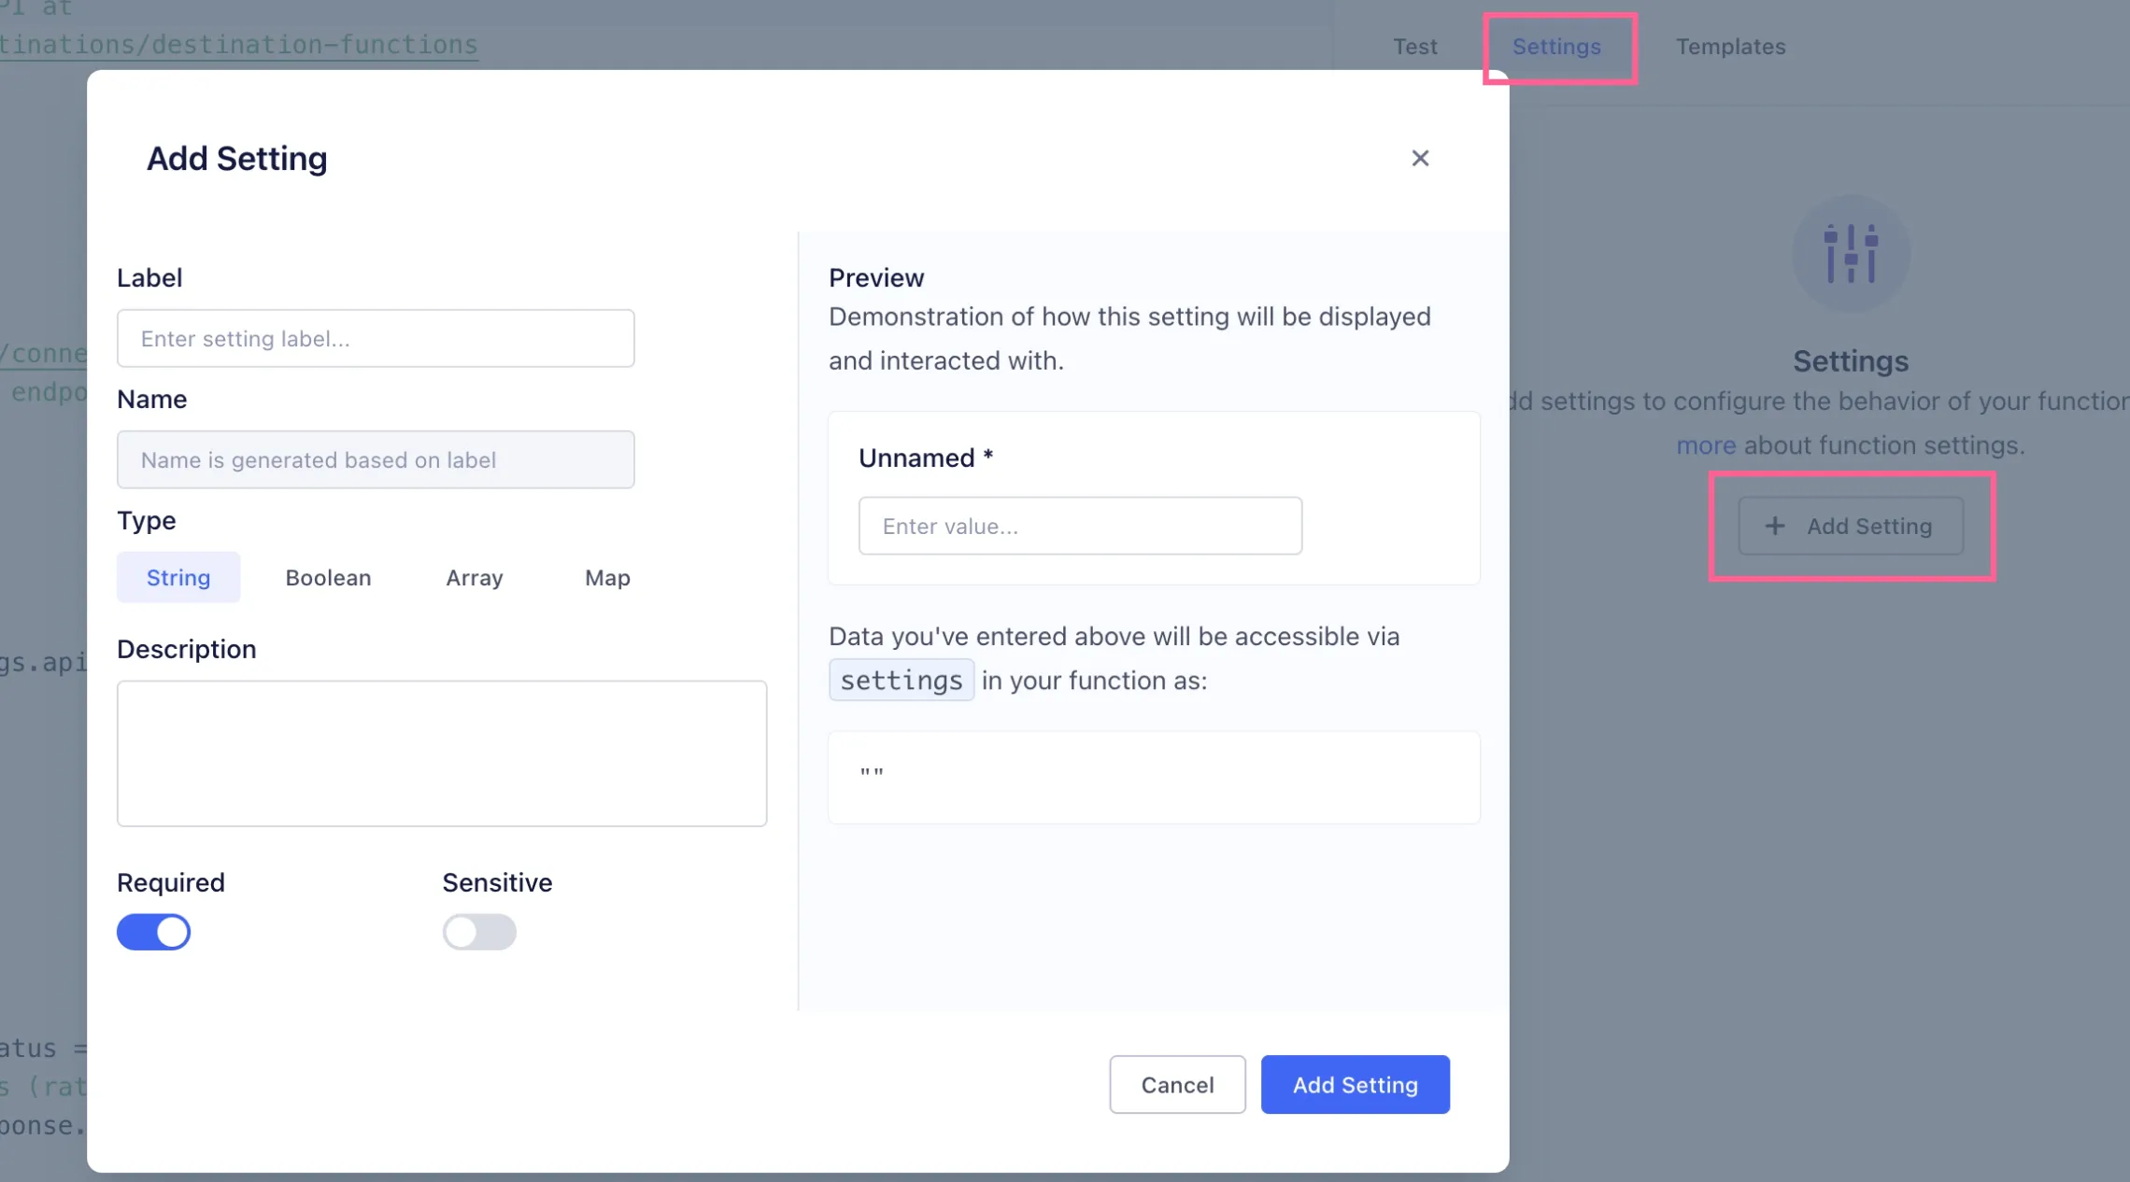
Task: Click into the Description text area
Action: click(442, 753)
